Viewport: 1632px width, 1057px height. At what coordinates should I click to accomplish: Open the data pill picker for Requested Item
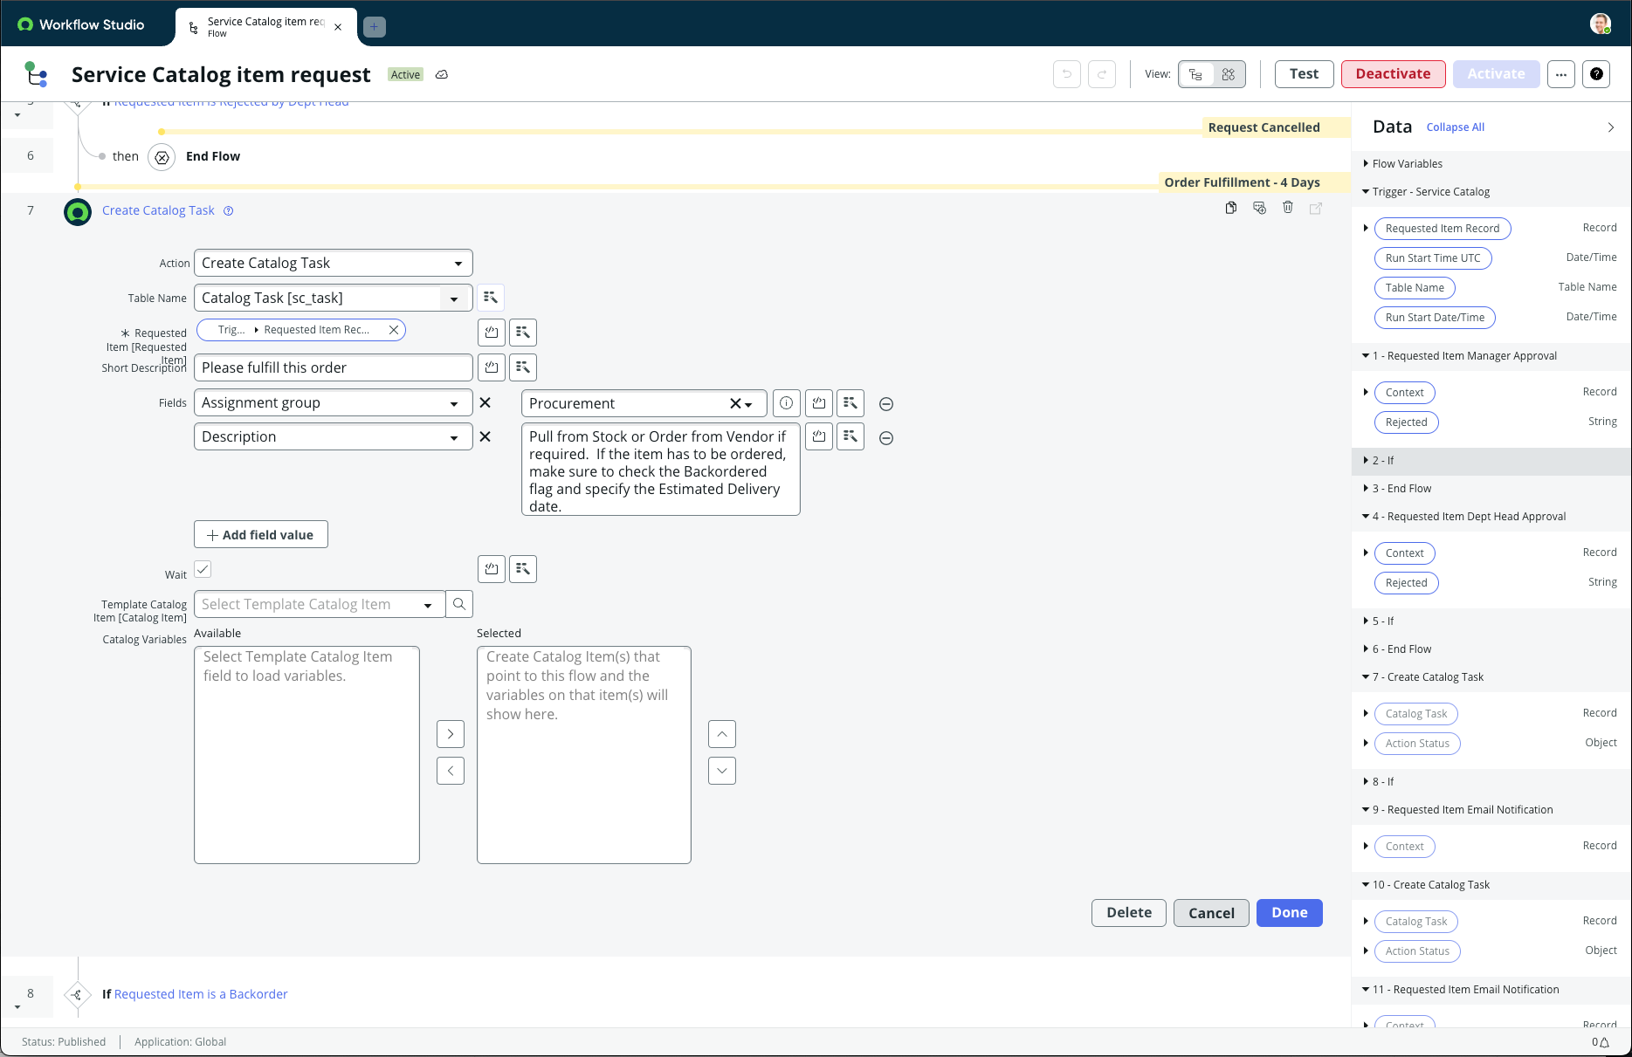pyautogui.click(x=523, y=333)
